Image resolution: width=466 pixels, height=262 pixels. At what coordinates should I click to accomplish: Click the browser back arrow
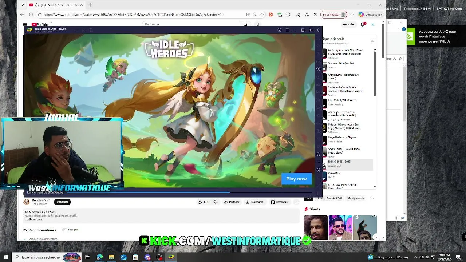click(23, 15)
